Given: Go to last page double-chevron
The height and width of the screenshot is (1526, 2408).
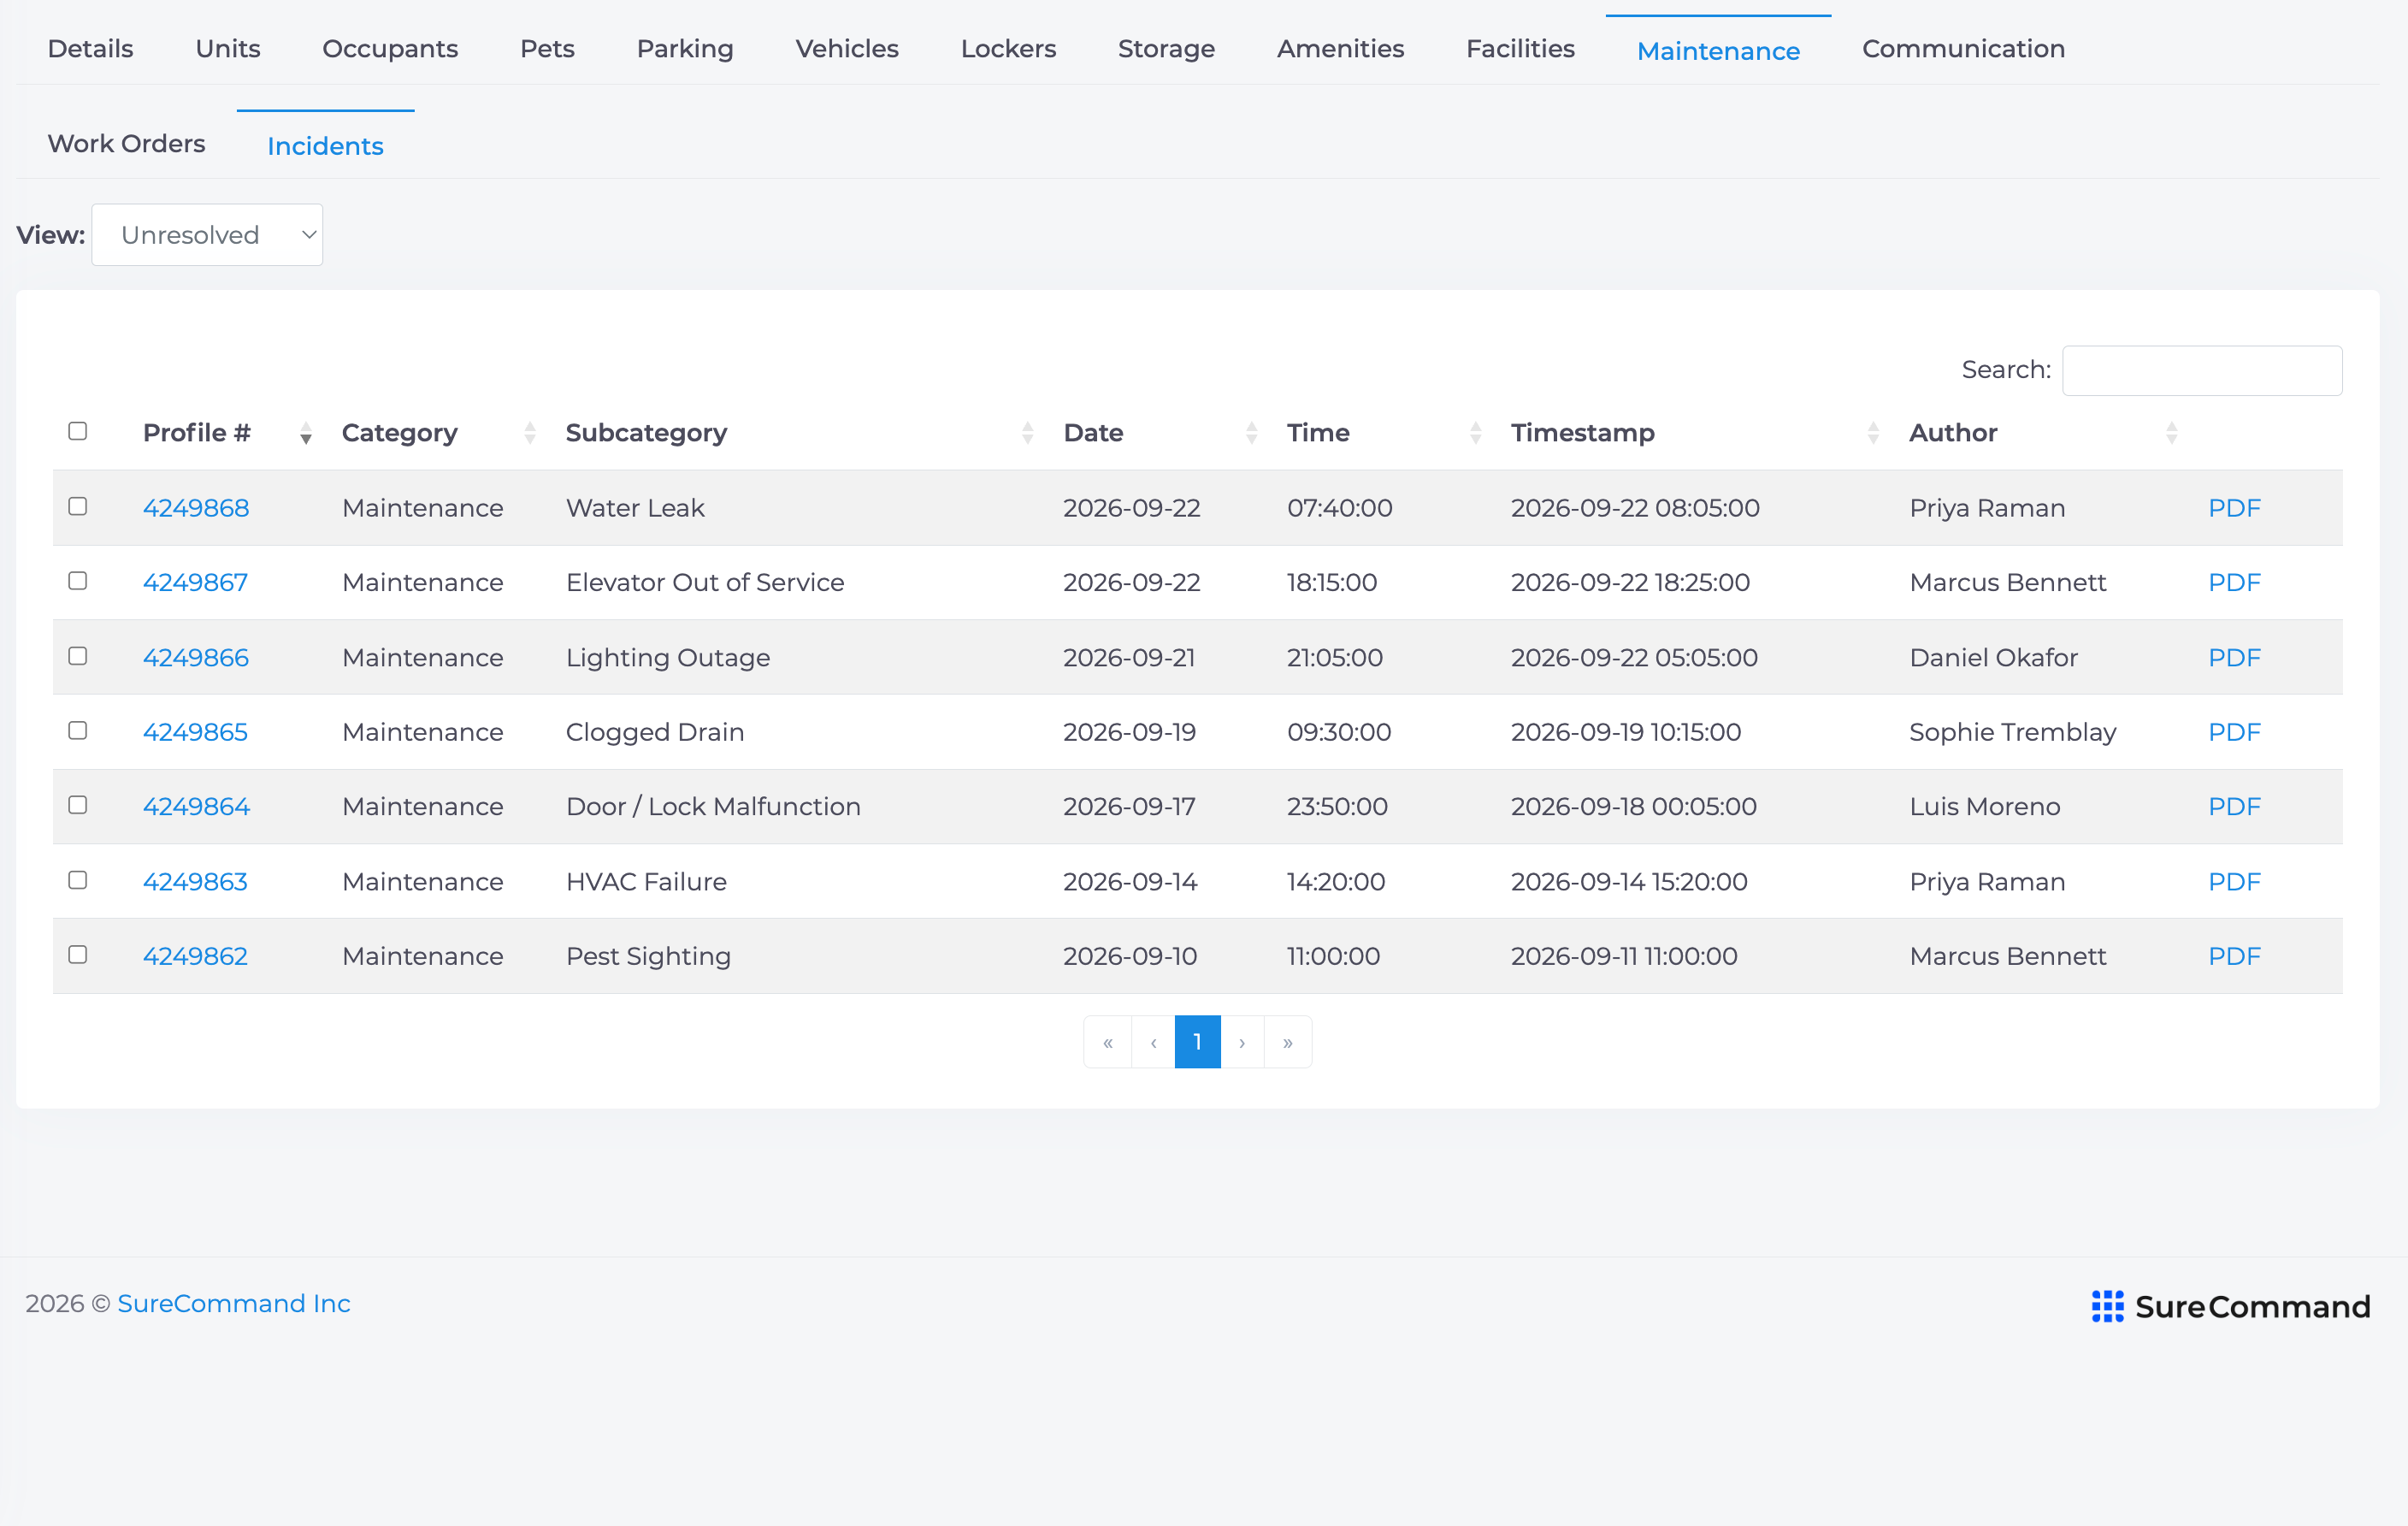Looking at the screenshot, I should pyautogui.click(x=1288, y=1042).
